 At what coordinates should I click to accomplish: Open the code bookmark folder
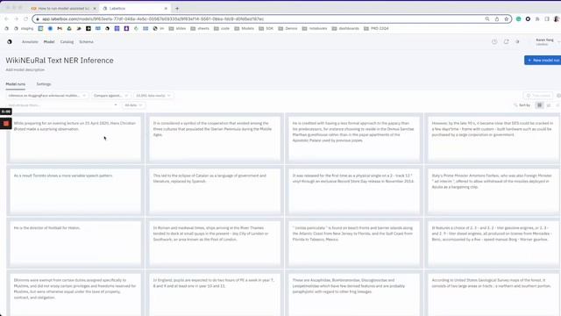point(222,28)
